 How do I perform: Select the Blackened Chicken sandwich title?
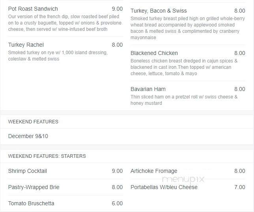(154, 53)
